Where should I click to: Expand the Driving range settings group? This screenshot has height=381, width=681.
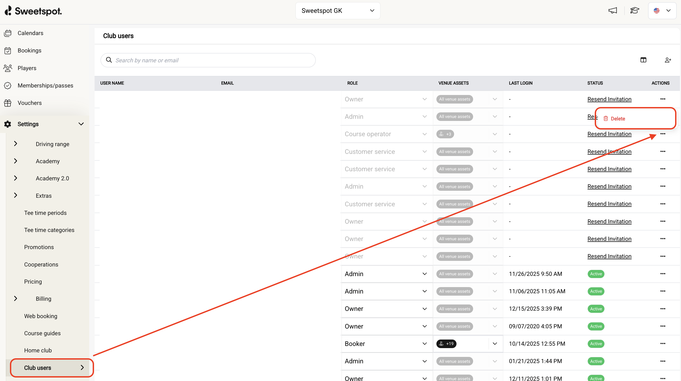[x=16, y=144]
